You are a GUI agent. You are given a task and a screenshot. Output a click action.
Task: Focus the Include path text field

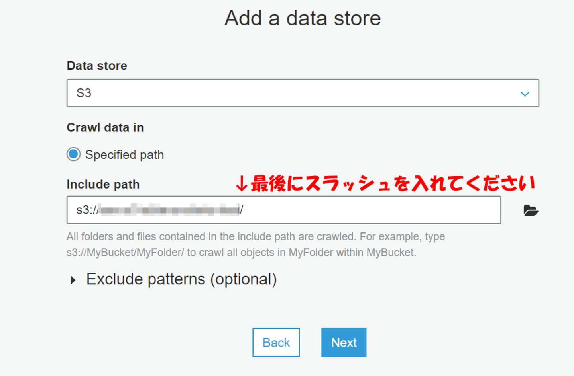(359, 210)
